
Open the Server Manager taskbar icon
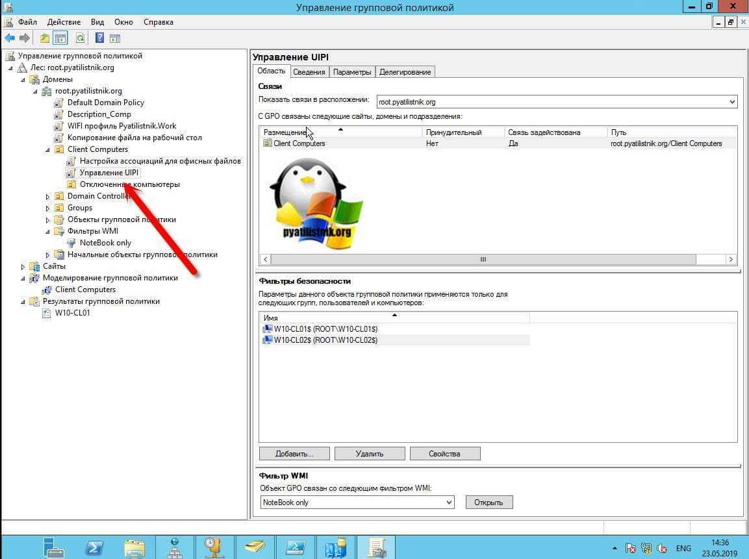[x=53, y=547]
